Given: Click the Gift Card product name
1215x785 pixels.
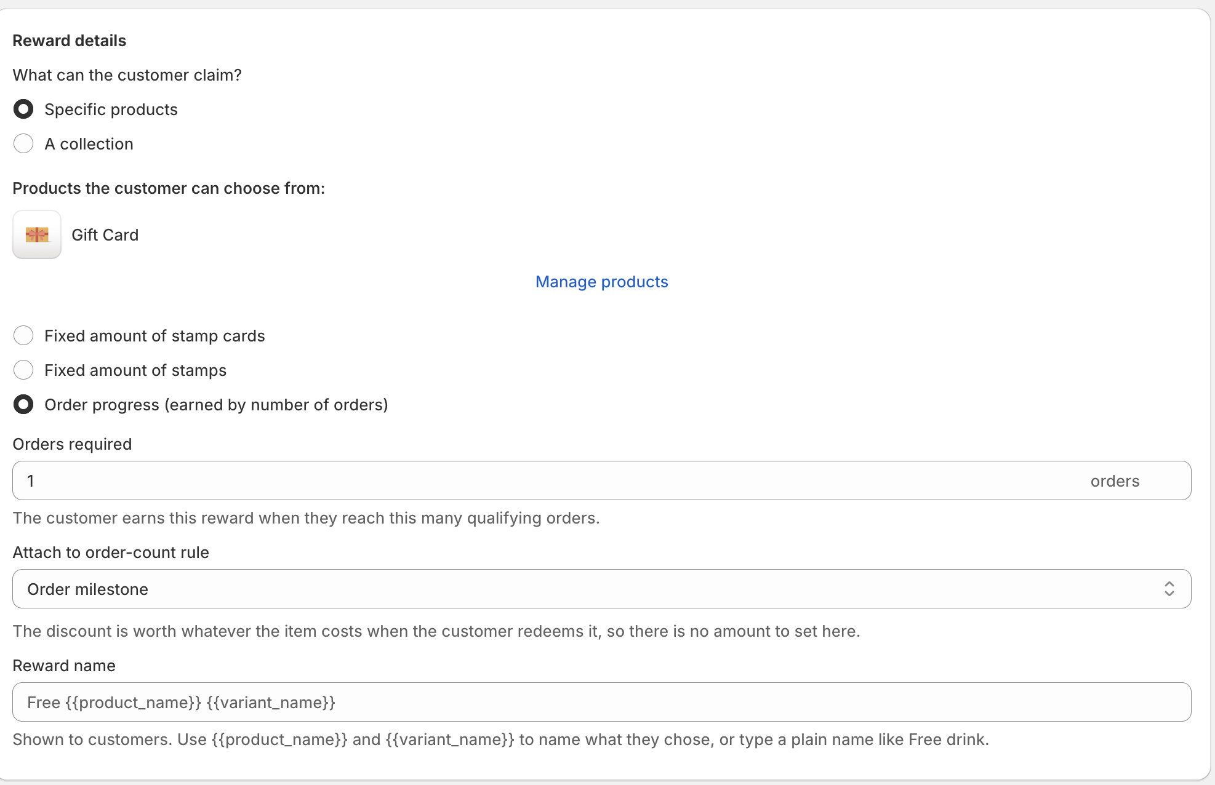Looking at the screenshot, I should [105, 235].
